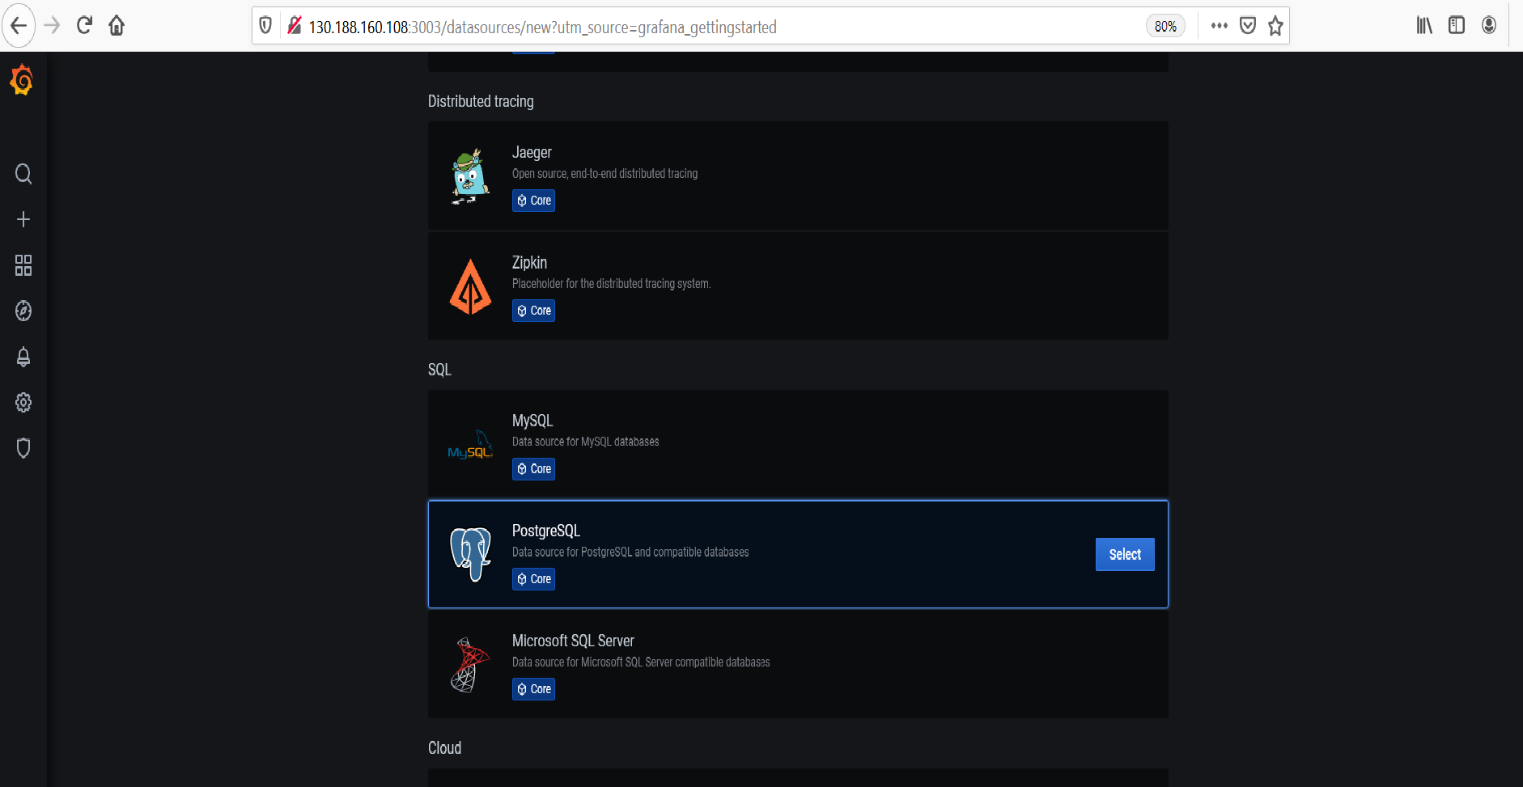Open the browser Library icon
This screenshot has width=1523, height=787.
pyautogui.click(x=1424, y=26)
